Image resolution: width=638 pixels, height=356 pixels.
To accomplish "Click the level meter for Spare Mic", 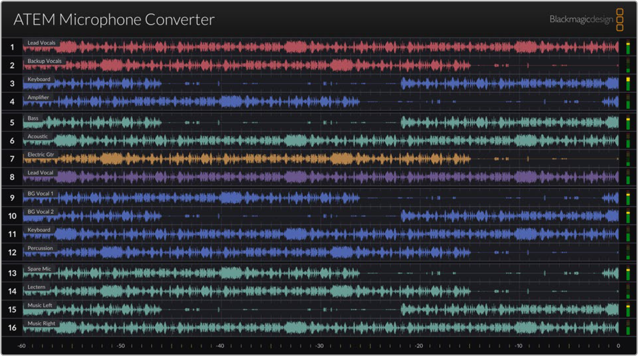I will coord(628,273).
